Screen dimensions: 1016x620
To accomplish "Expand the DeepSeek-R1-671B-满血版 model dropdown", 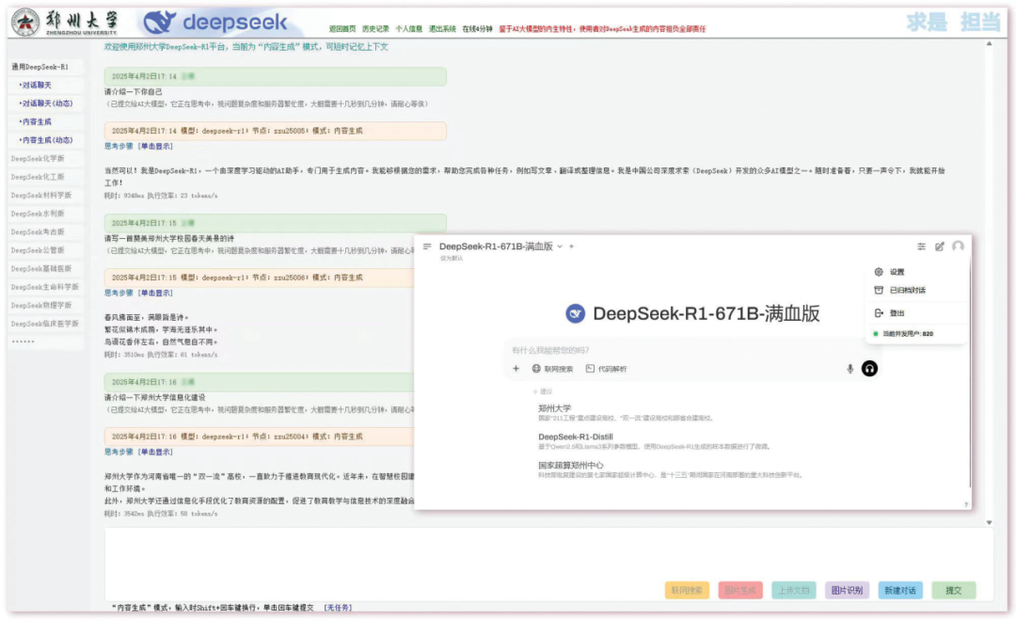I will pos(559,246).
